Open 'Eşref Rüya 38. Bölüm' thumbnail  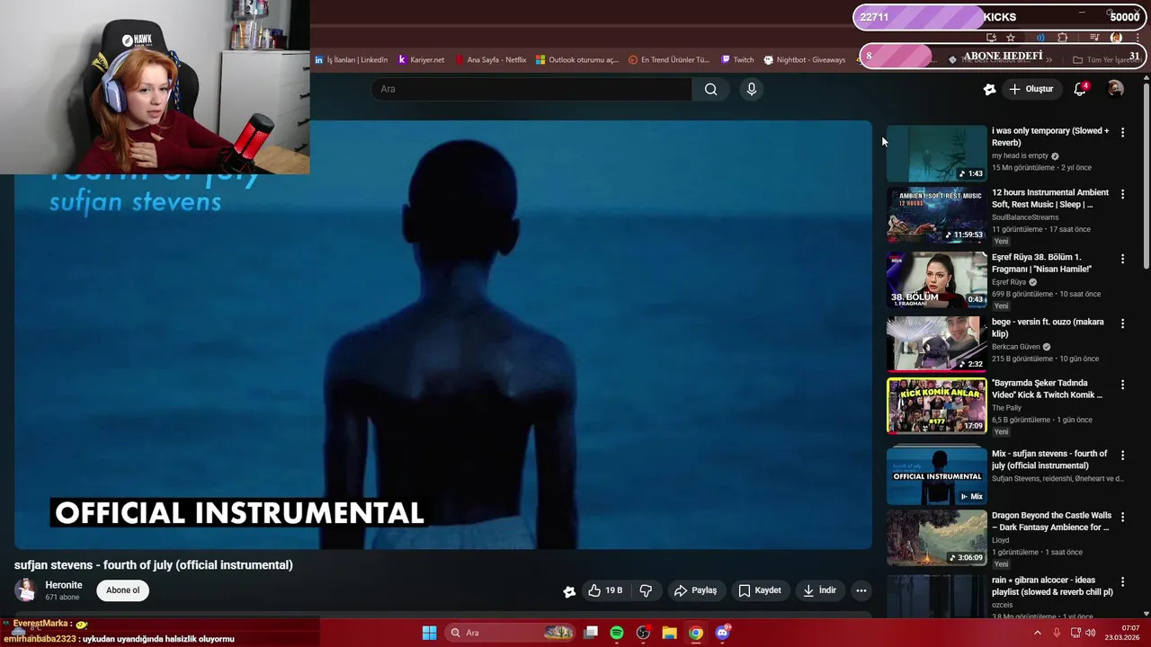pyautogui.click(x=936, y=280)
